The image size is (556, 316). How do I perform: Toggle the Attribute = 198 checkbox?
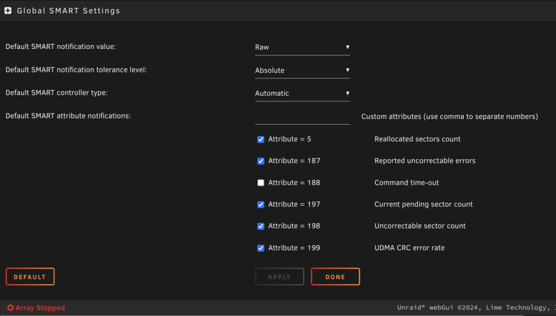coord(261,226)
